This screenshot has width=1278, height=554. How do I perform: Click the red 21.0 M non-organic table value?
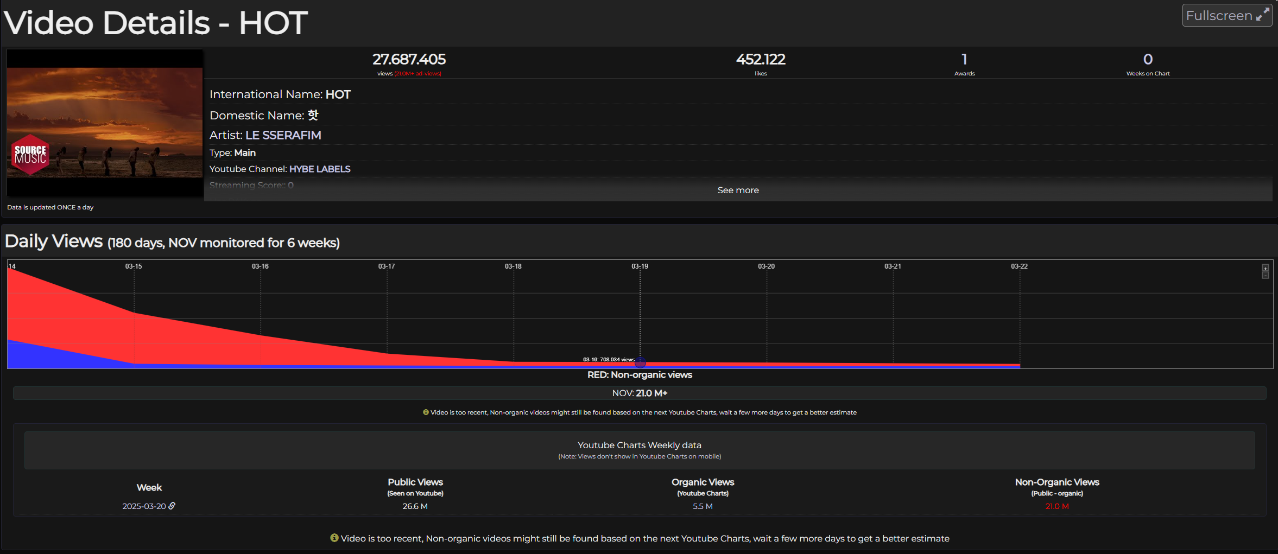click(1057, 506)
